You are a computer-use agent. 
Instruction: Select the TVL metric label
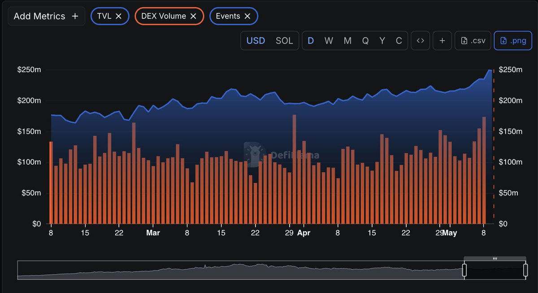[104, 16]
